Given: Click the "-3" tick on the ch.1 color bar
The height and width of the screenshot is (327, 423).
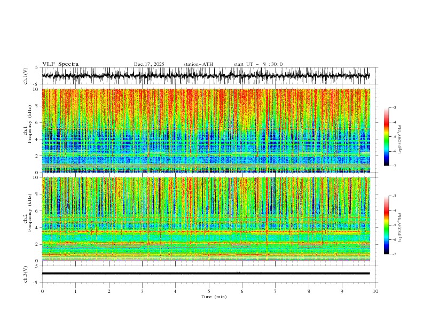Looking at the screenshot, I should pos(394,107).
